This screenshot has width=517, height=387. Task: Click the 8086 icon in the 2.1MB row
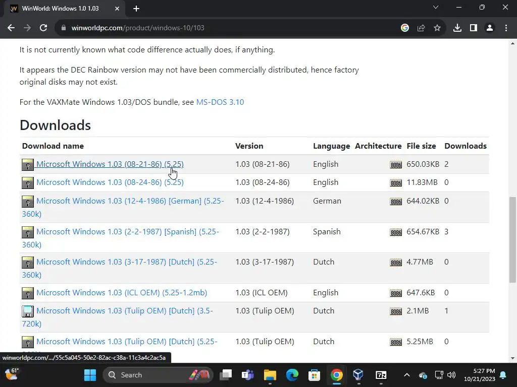pos(396,311)
